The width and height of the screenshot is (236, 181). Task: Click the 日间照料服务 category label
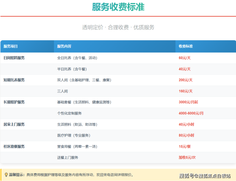coord(14,58)
